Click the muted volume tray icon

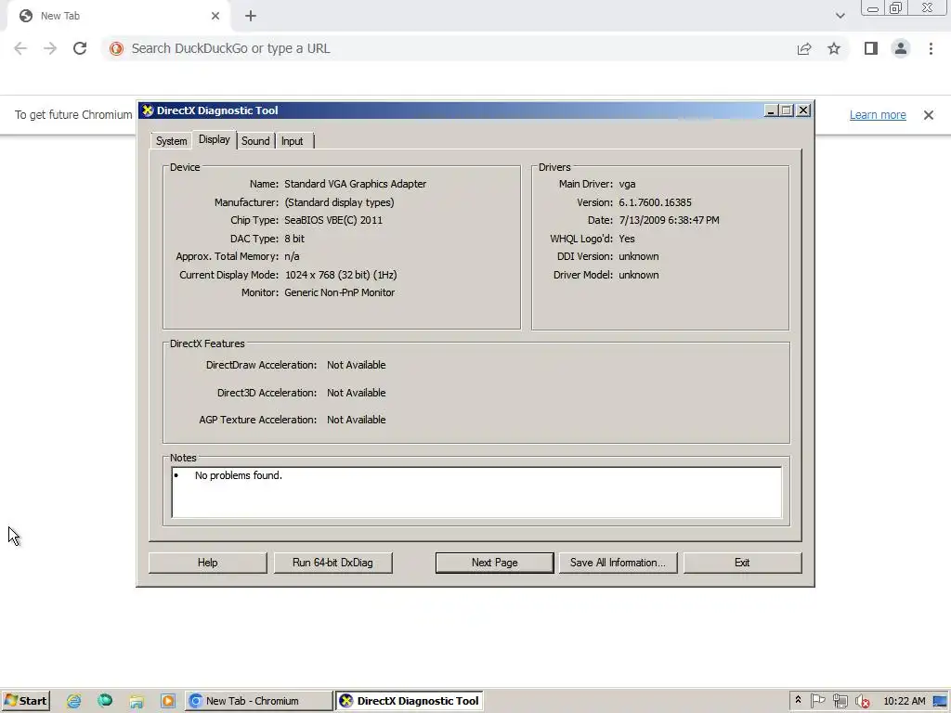[x=862, y=702]
